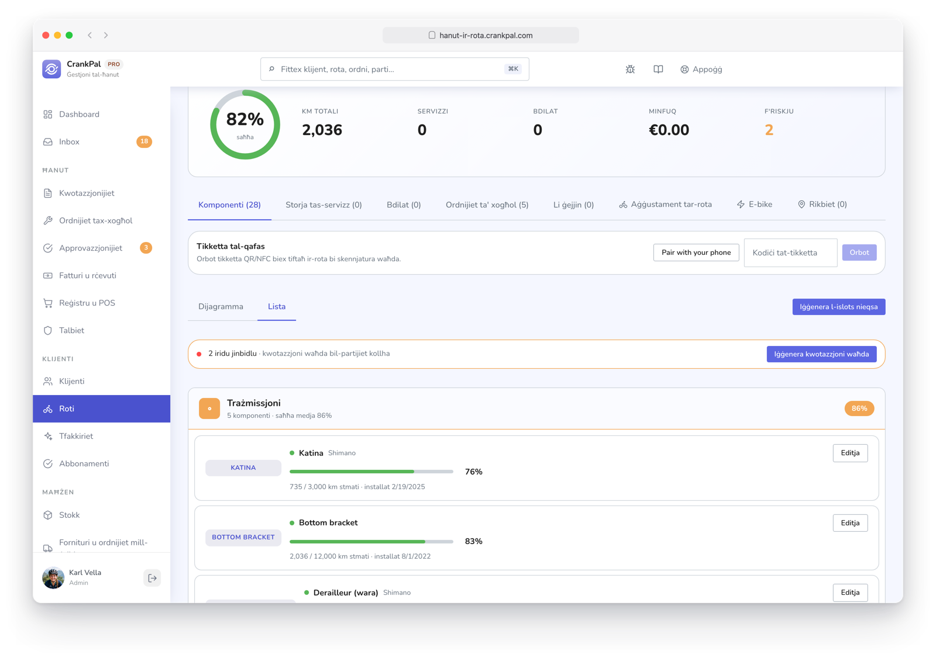The height and width of the screenshot is (661, 936).
Task: Click the KM TOTALI value 2,036
Action: click(x=322, y=130)
